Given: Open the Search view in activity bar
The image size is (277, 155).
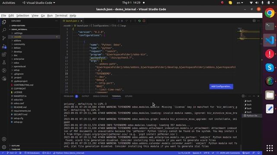Looking at the screenshot, I should pos(4,30).
